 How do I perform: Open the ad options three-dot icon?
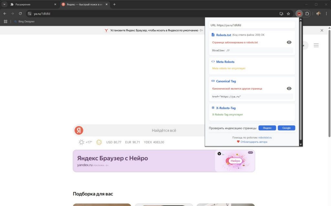(251, 153)
